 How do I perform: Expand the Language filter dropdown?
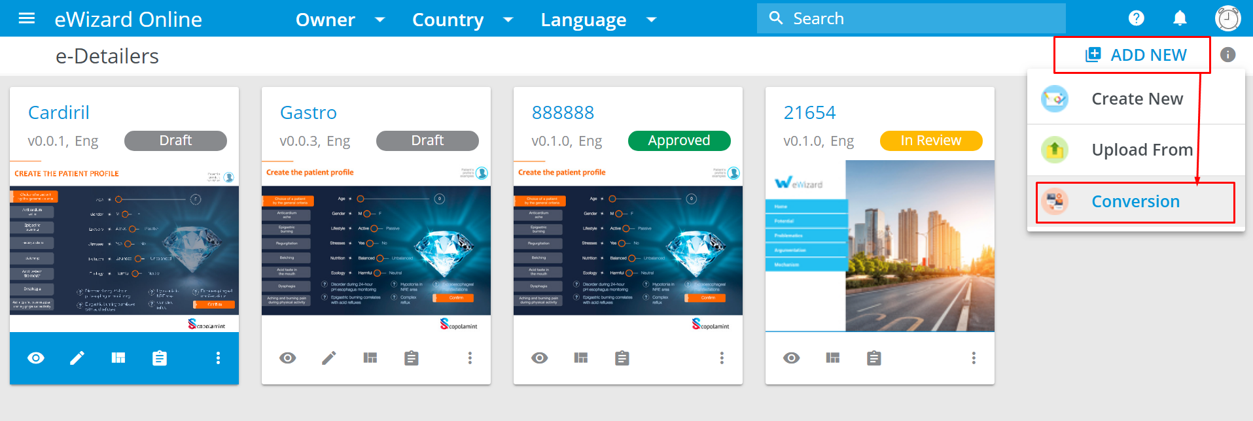(x=598, y=20)
